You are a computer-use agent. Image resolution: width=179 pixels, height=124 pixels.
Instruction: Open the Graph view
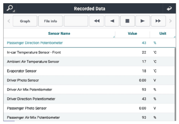click(25, 21)
